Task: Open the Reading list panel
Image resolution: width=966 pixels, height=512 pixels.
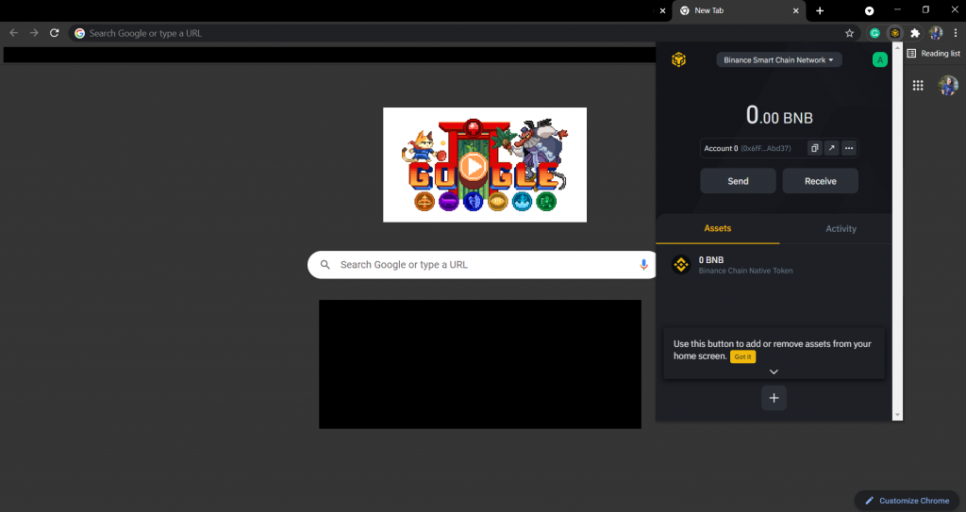Action: 933,54
